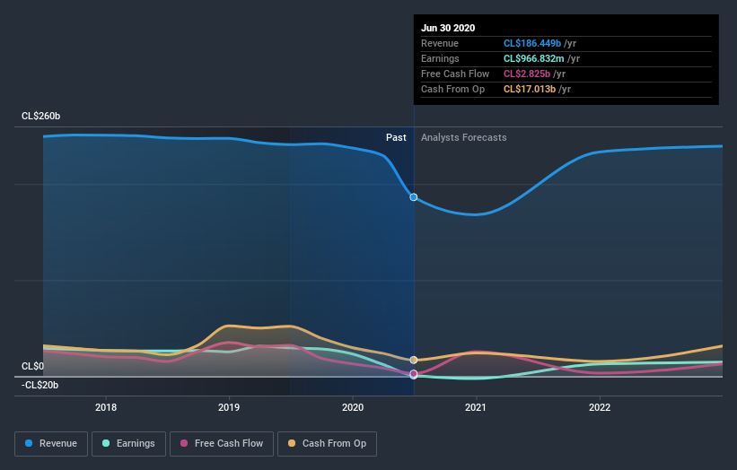737x470 pixels.
Task: Select the 2018 x-axis label
Action: coord(106,407)
